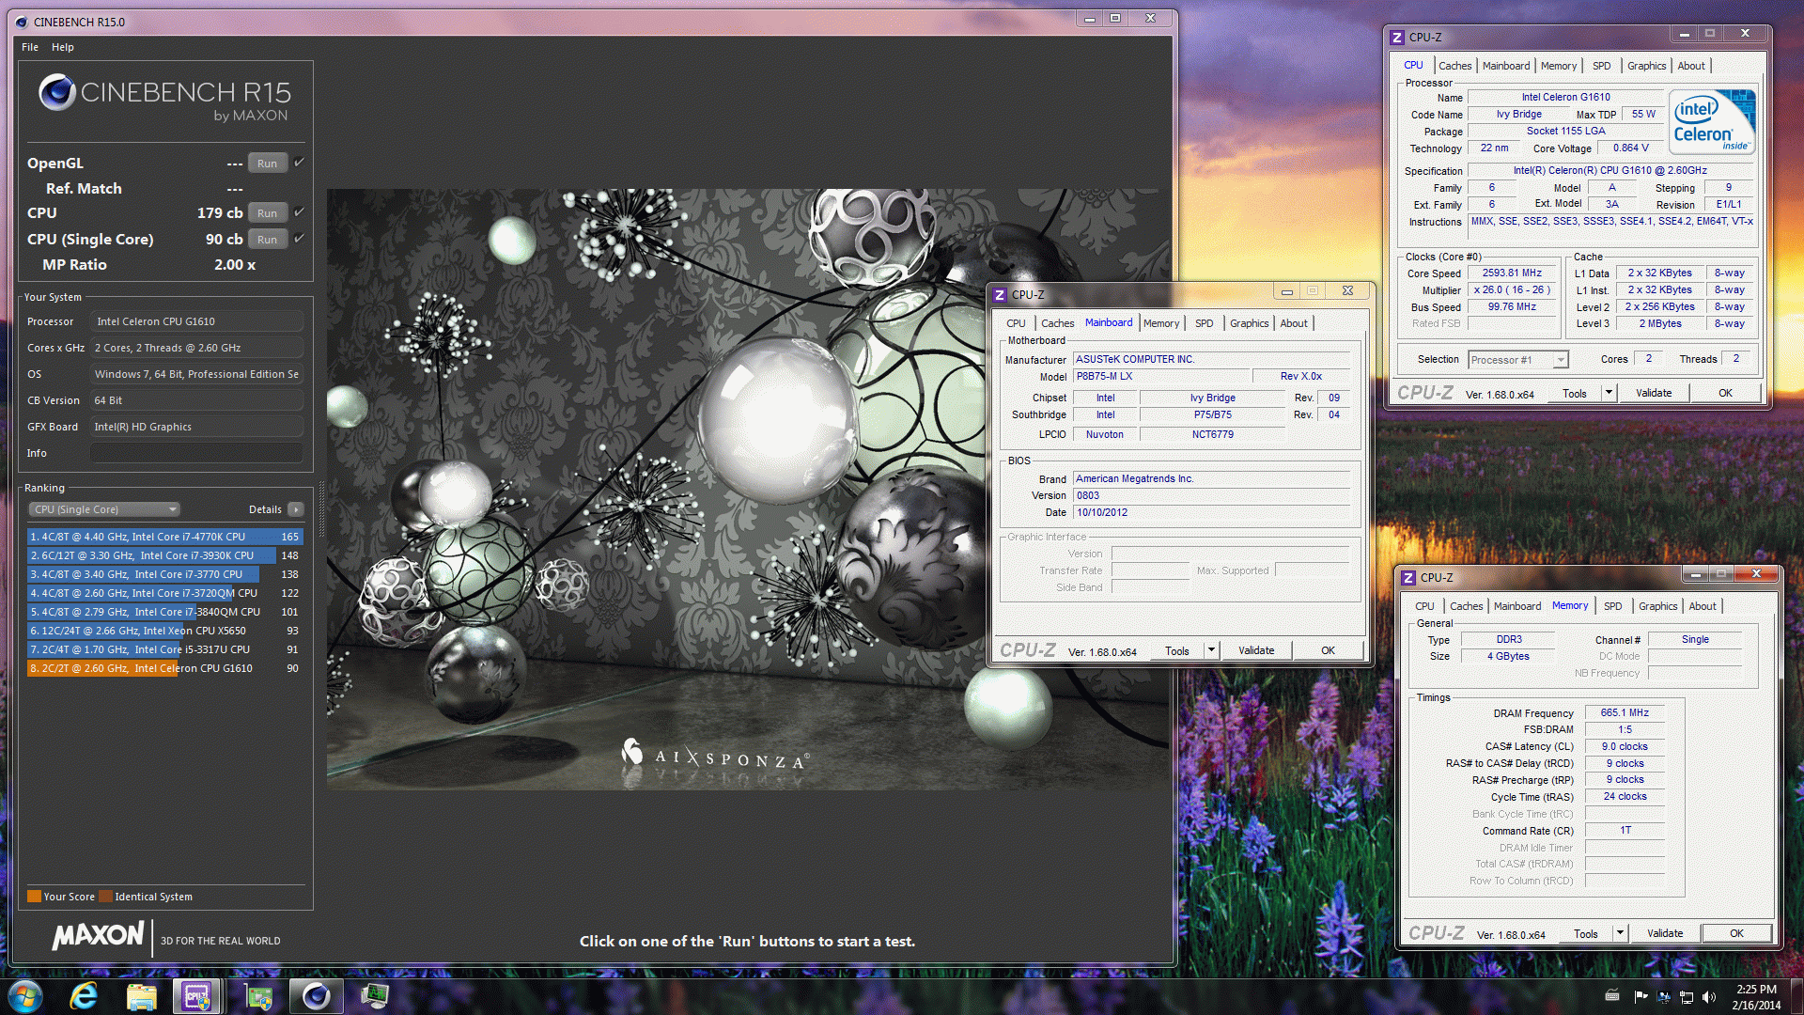Run the CPU (Single Core) benchmark
1804x1015 pixels.
point(267,240)
